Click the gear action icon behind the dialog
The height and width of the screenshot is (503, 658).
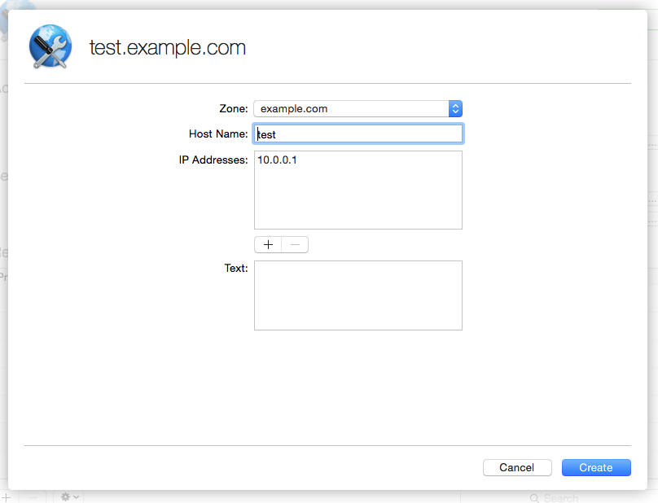point(67,496)
